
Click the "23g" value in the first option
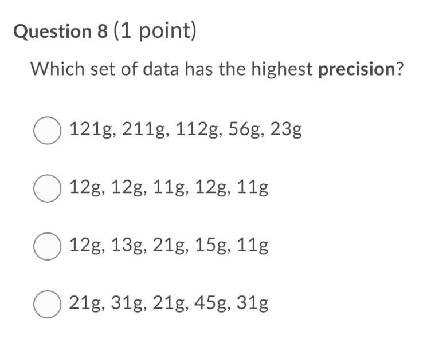[x=285, y=130]
